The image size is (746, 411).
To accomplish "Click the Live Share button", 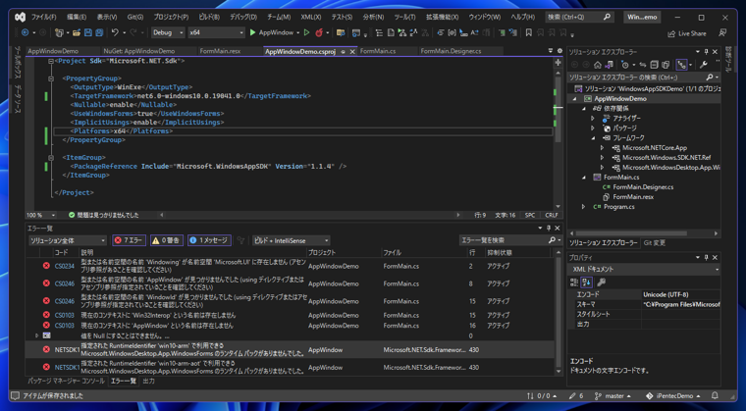I will click(687, 33).
